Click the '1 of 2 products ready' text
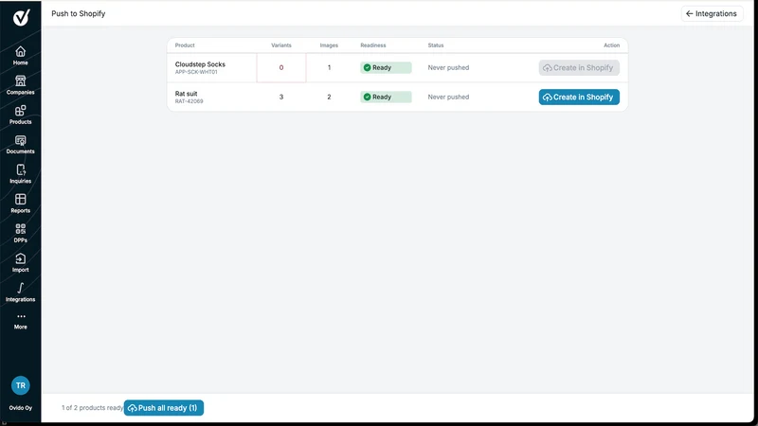This screenshot has width=758, height=426. [x=92, y=408]
